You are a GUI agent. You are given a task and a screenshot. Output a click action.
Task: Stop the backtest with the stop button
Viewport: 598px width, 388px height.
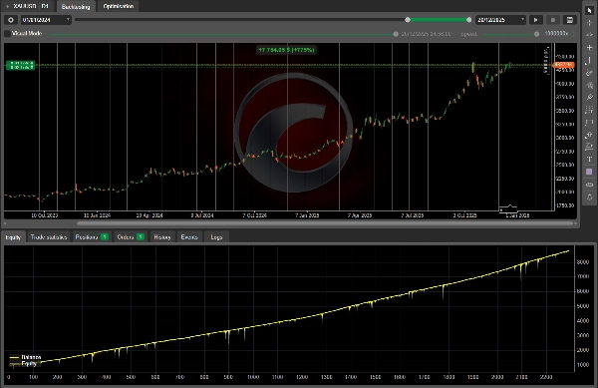[x=552, y=20]
